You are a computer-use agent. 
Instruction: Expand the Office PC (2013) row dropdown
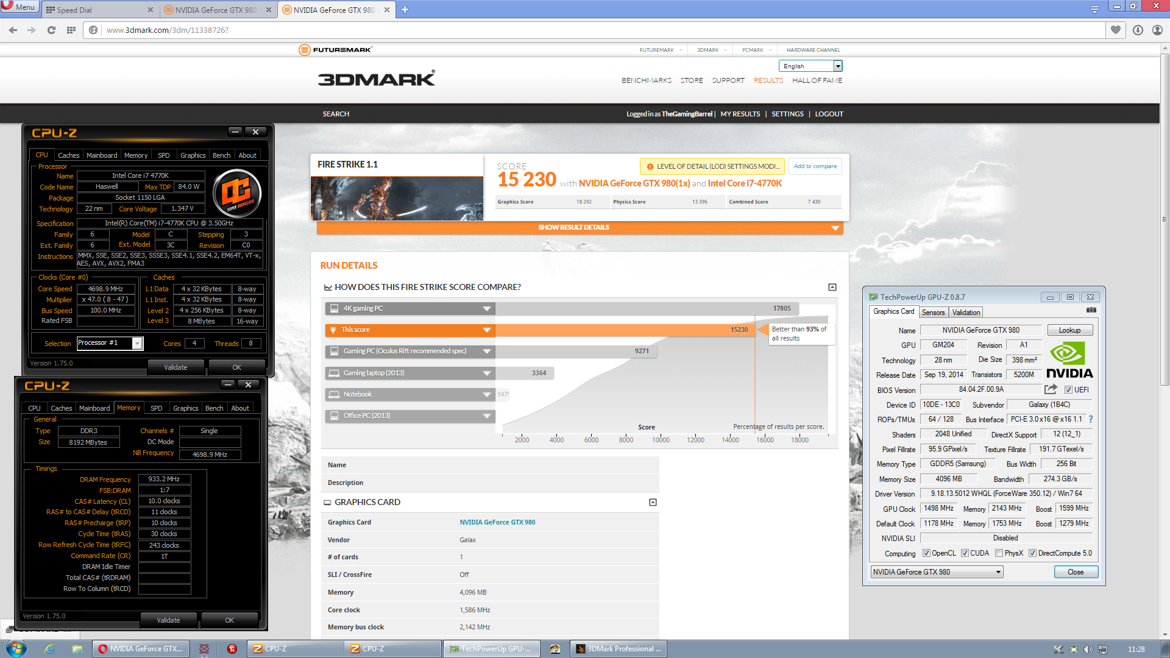[486, 416]
